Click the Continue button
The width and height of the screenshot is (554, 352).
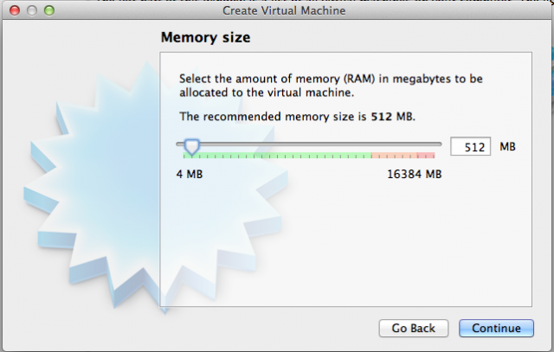[x=496, y=329]
